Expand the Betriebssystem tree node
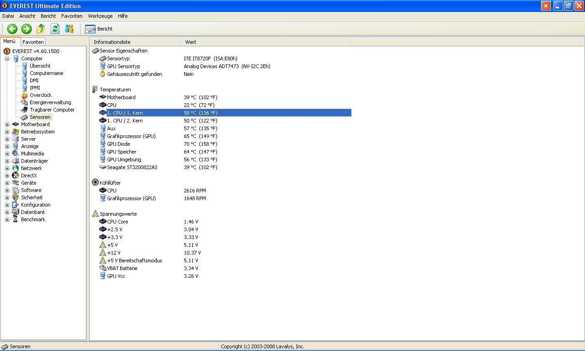585x351 pixels. (x=7, y=132)
